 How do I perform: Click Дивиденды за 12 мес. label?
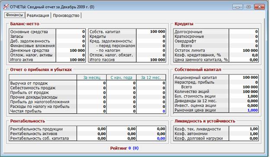click(x=196, y=101)
